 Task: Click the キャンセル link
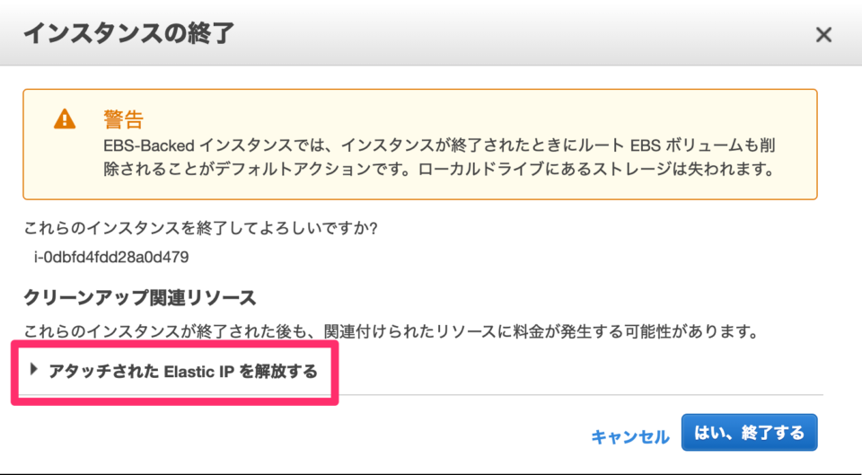pyautogui.click(x=630, y=437)
